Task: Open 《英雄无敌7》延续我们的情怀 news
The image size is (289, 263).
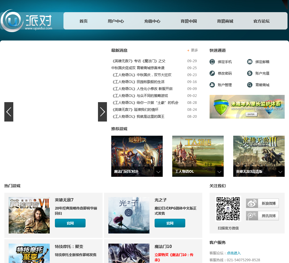Action: pyautogui.click(x=135, y=110)
